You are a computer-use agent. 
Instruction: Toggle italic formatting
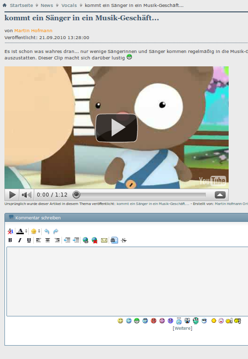coord(19,240)
